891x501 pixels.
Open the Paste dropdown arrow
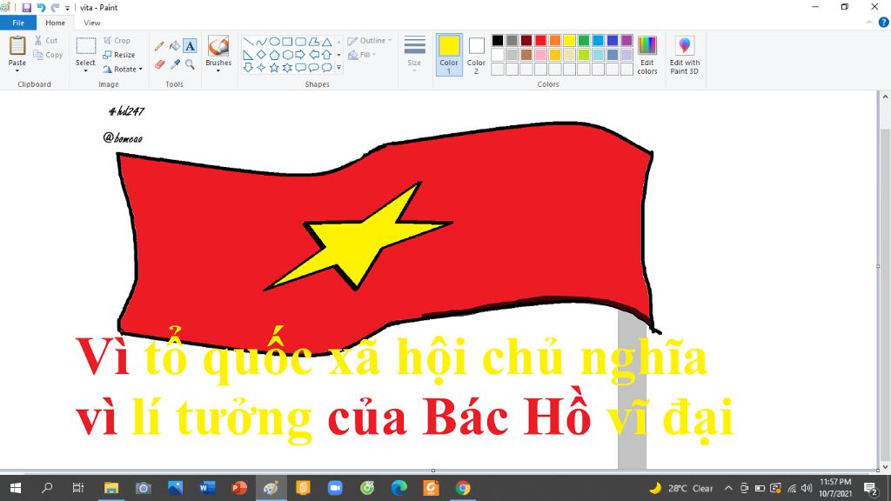click(x=17, y=70)
